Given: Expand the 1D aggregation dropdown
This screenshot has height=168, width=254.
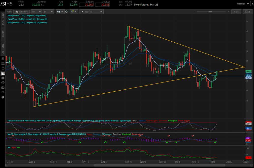Looking at the screenshot, I should [x=37, y=12].
